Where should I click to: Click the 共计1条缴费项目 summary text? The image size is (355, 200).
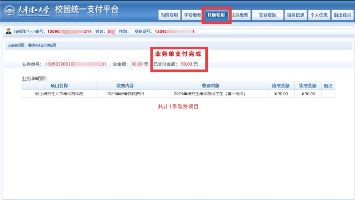(x=178, y=107)
